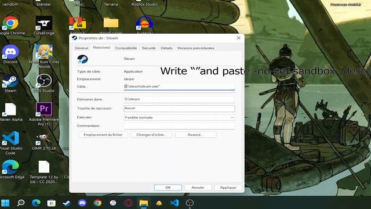This screenshot has width=371, height=209.
Task: Open Steam from the taskbar
Action: point(67,203)
